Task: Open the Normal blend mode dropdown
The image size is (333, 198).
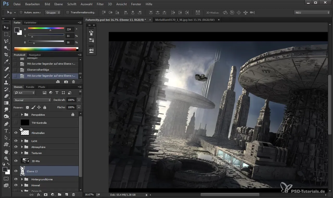Action: click(32, 100)
